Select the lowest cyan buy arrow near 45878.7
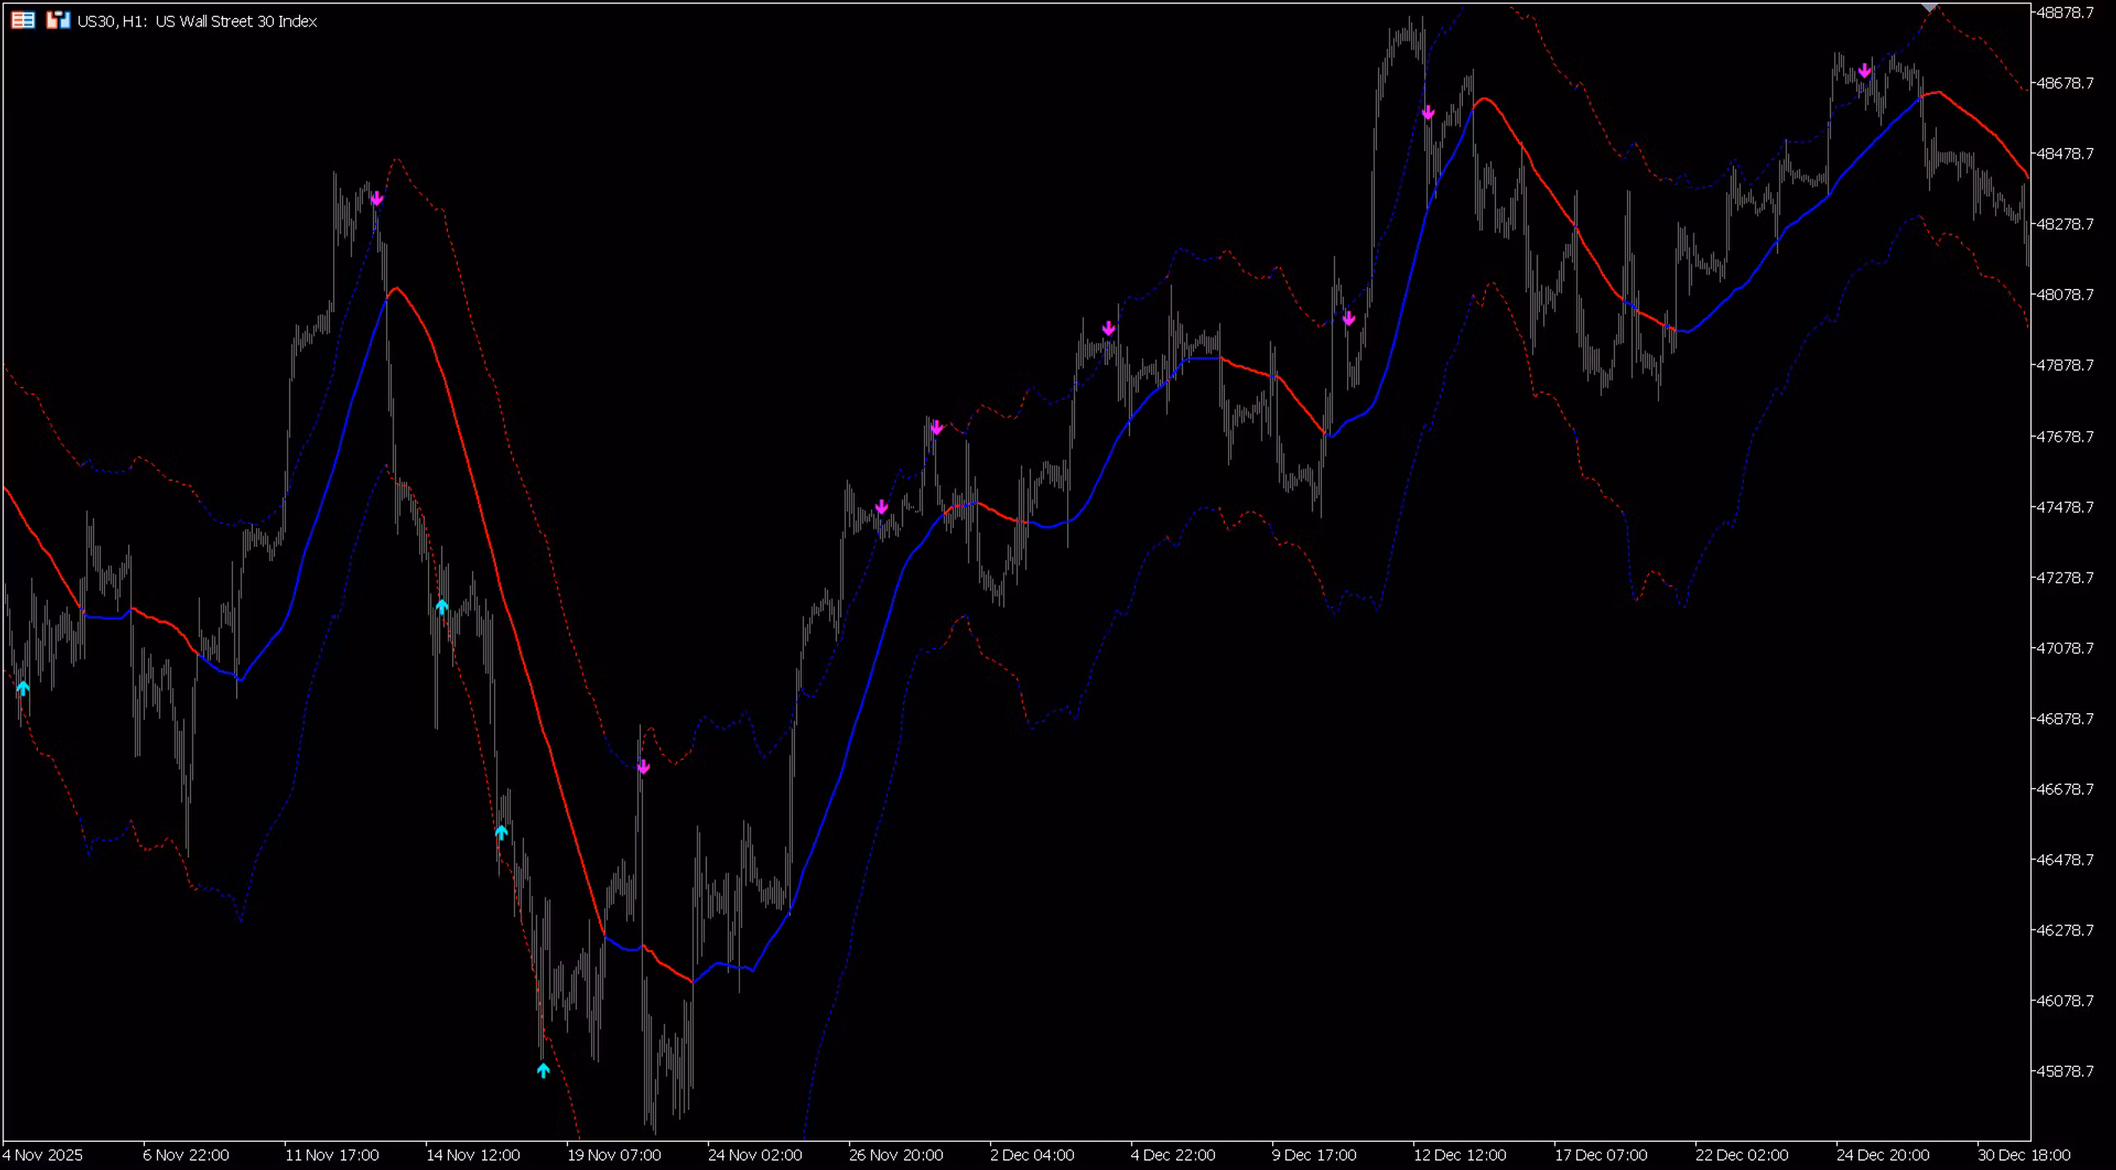Viewport: 2116px width, 1170px height. 543,1070
